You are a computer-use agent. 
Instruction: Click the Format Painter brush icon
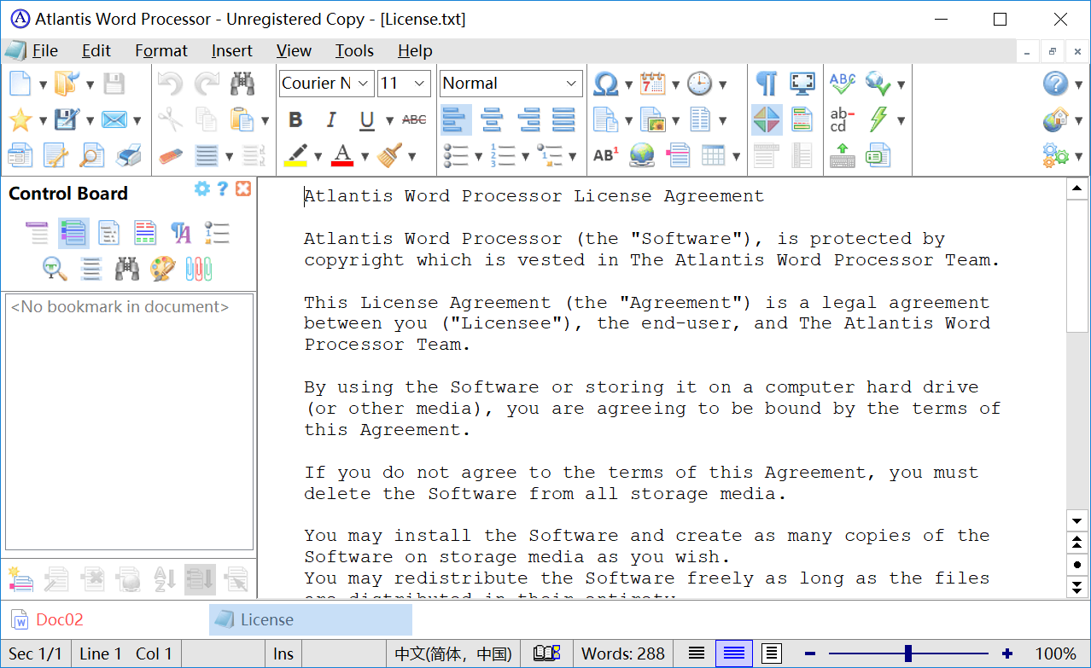tap(390, 155)
